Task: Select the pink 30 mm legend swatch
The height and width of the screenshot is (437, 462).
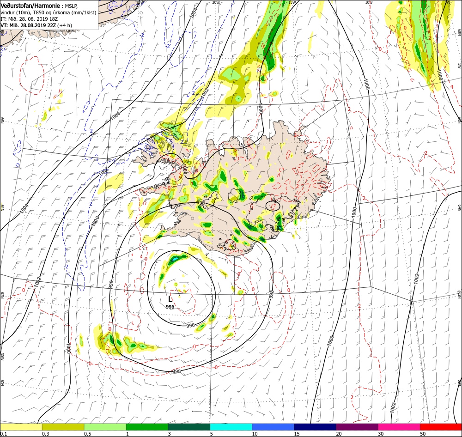Action: (399, 427)
